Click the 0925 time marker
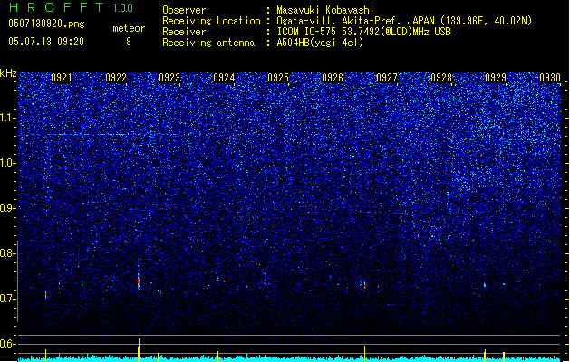The width and height of the screenshot is (570, 362). coord(278,77)
